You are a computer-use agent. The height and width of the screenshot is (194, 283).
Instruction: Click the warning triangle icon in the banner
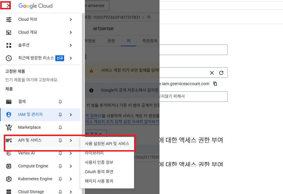tap(92, 71)
